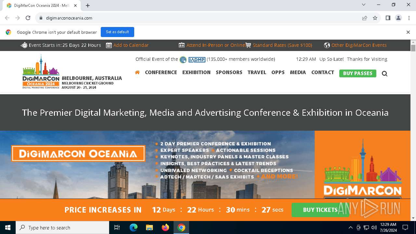Launch Microsoft Edge from the taskbar
Screen dimensions: 416x234
[134, 227]
